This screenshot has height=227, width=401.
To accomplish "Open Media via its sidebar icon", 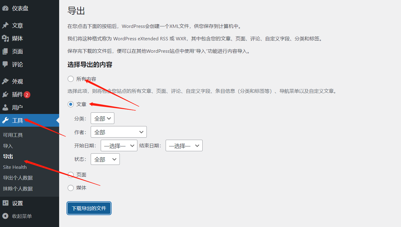I will (5, 38).
